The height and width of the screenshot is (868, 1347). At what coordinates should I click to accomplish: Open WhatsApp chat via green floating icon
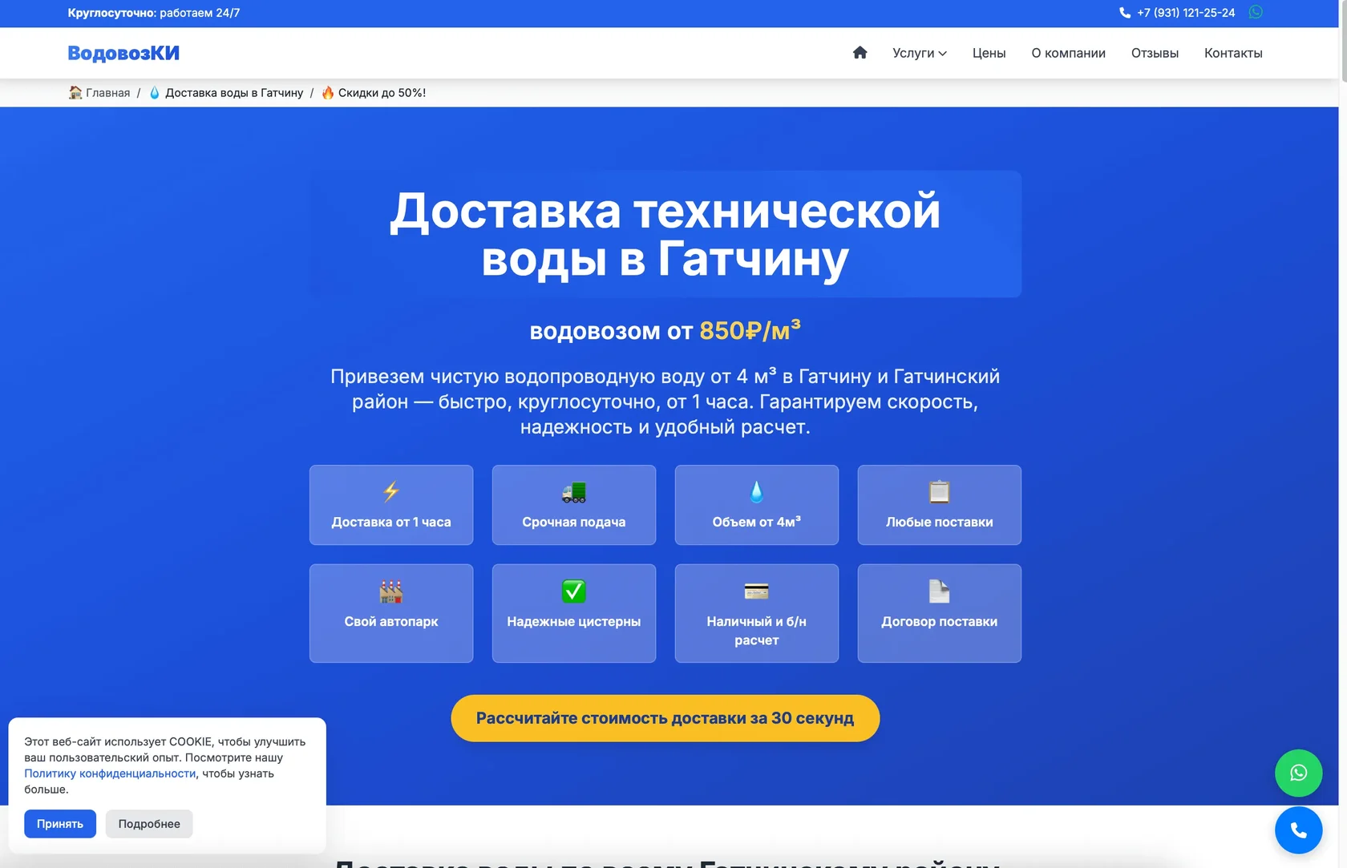click(x=1298, y=773)
